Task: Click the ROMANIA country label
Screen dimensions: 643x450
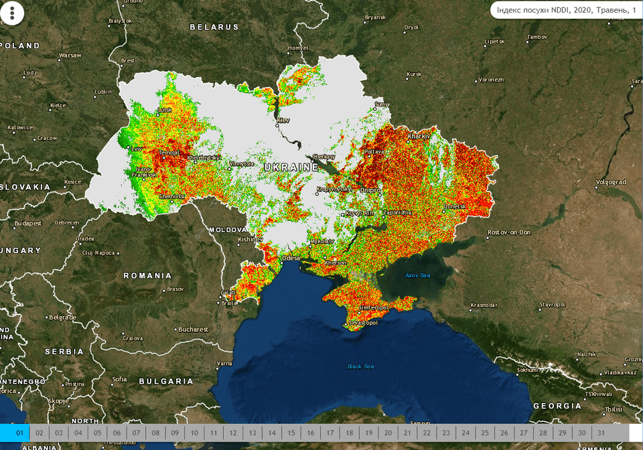Action: tap(147, 276)
